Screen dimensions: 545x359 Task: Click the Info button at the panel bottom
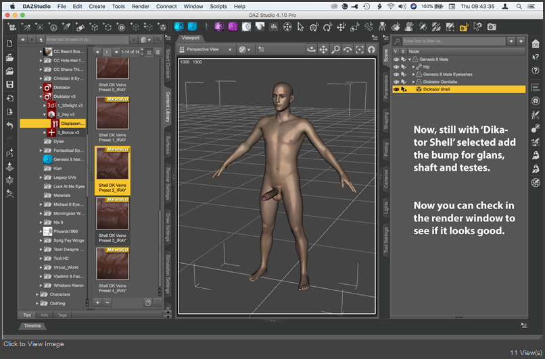click(x=45, y=315)
